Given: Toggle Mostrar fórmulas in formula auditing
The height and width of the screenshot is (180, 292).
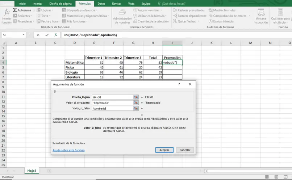Looking at the screenshot, I should 223,11.
